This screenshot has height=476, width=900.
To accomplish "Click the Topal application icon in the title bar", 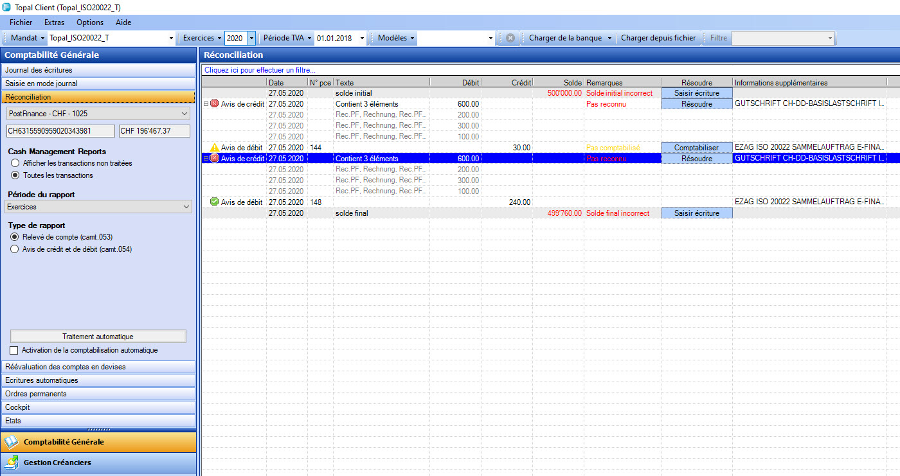I will [6, 7].
